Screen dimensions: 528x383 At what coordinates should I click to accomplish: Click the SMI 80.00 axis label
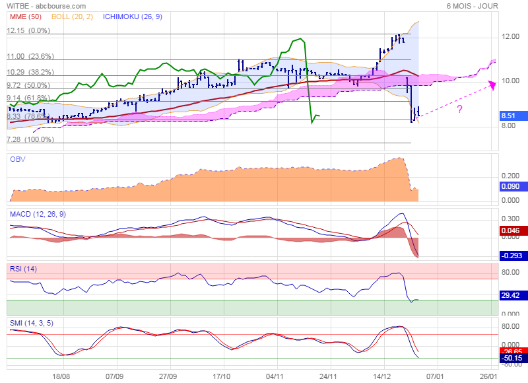click(x=510, y=326)
